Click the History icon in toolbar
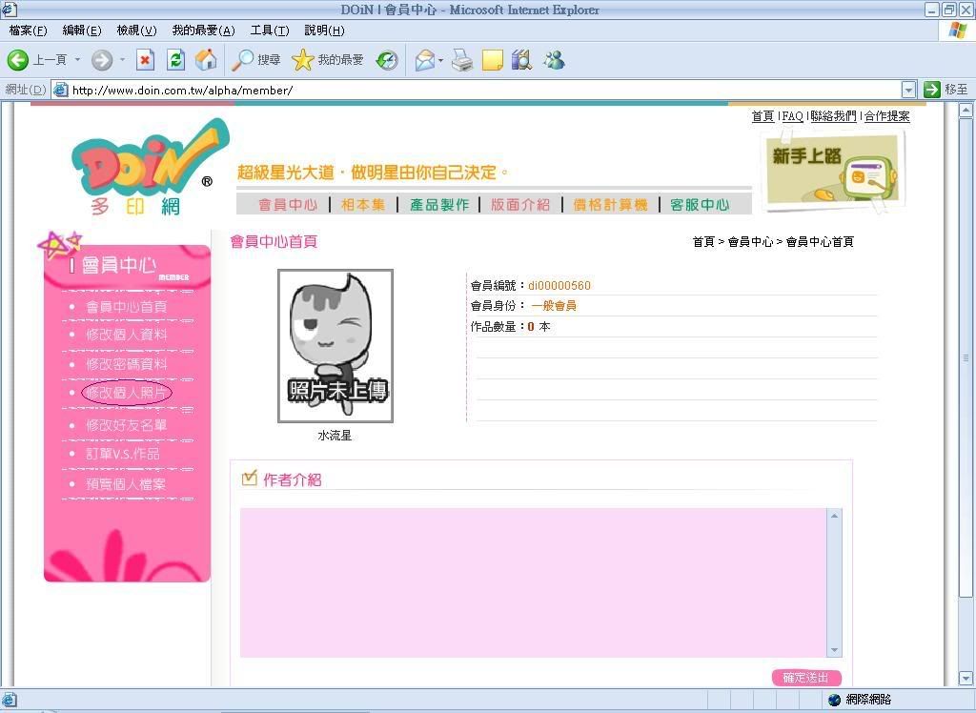 (x=387, y=60)
